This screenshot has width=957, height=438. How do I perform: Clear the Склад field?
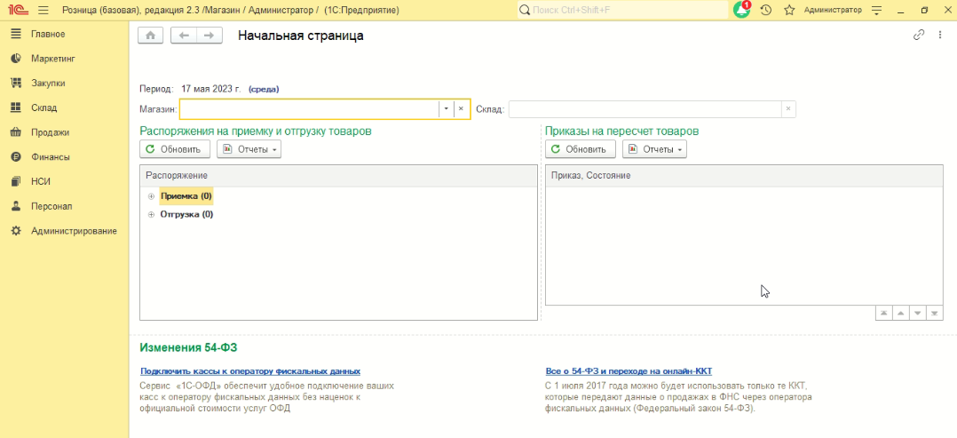tap(788, 109)
